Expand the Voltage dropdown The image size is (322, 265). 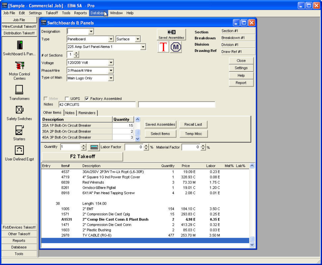click(111, 62)
